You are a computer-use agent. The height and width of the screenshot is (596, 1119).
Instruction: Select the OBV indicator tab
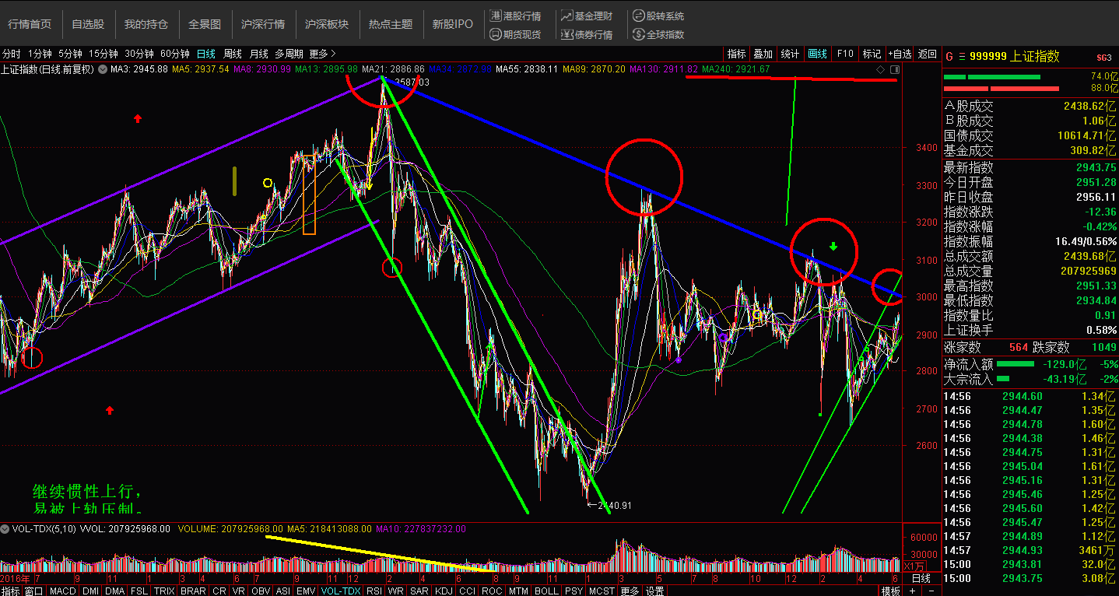click(x=261, y=591)
